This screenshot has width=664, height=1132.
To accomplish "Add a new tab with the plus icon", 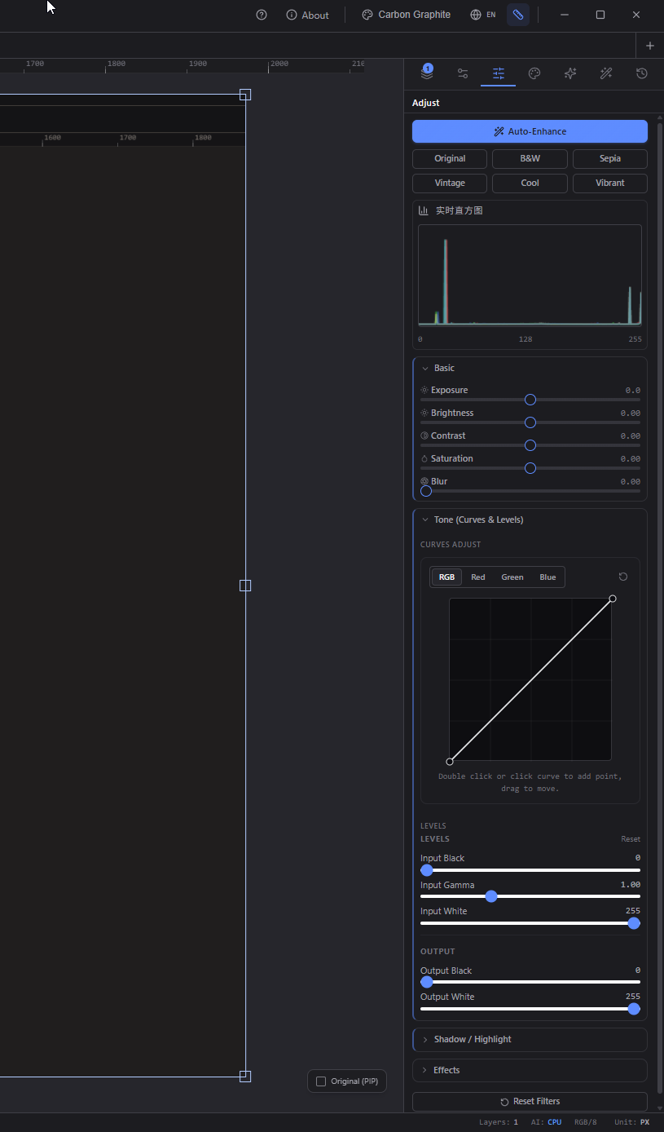I will click(650, 46).
